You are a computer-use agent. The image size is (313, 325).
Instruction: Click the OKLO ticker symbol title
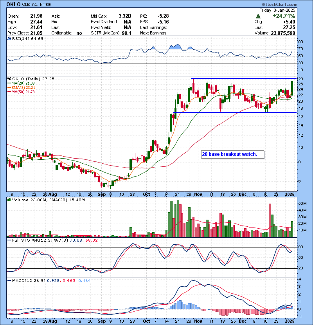pyautogui.click(x=13, y=4)
